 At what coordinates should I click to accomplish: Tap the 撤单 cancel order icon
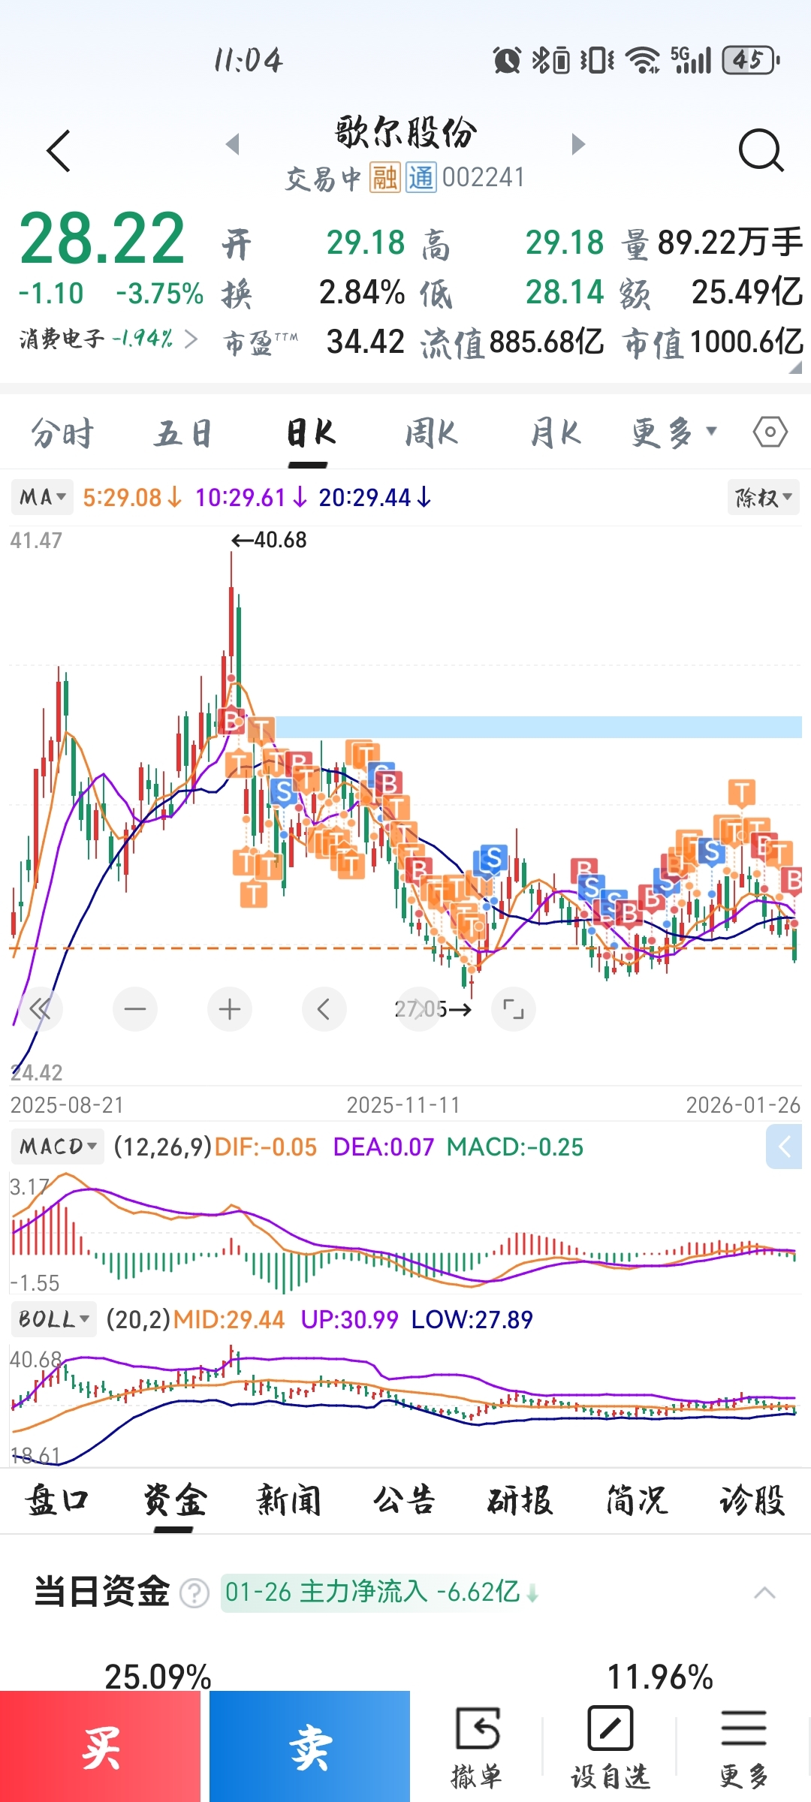[x=477, y=1747]
